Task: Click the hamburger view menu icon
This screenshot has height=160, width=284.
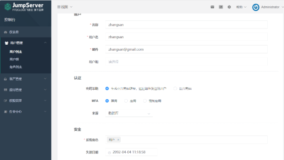Action: pos(59,7)
